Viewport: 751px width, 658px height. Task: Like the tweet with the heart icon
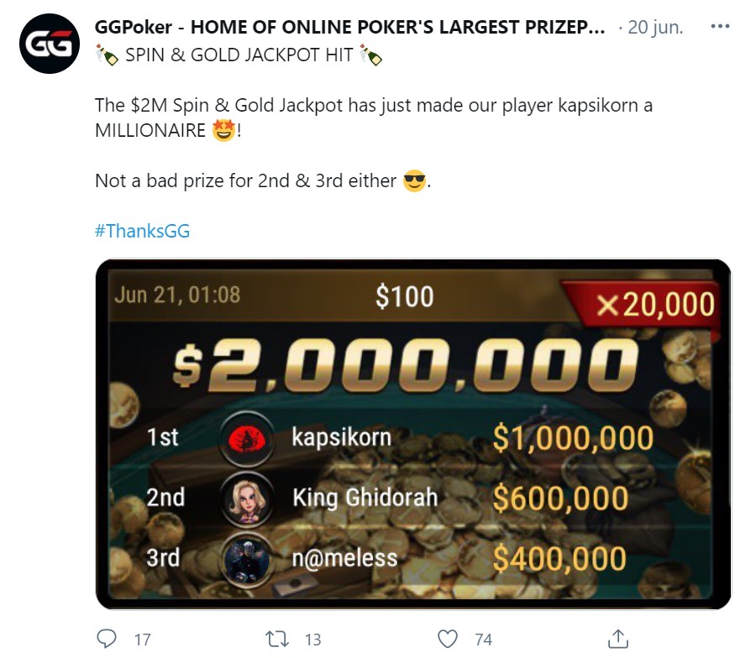click(448, 639)
